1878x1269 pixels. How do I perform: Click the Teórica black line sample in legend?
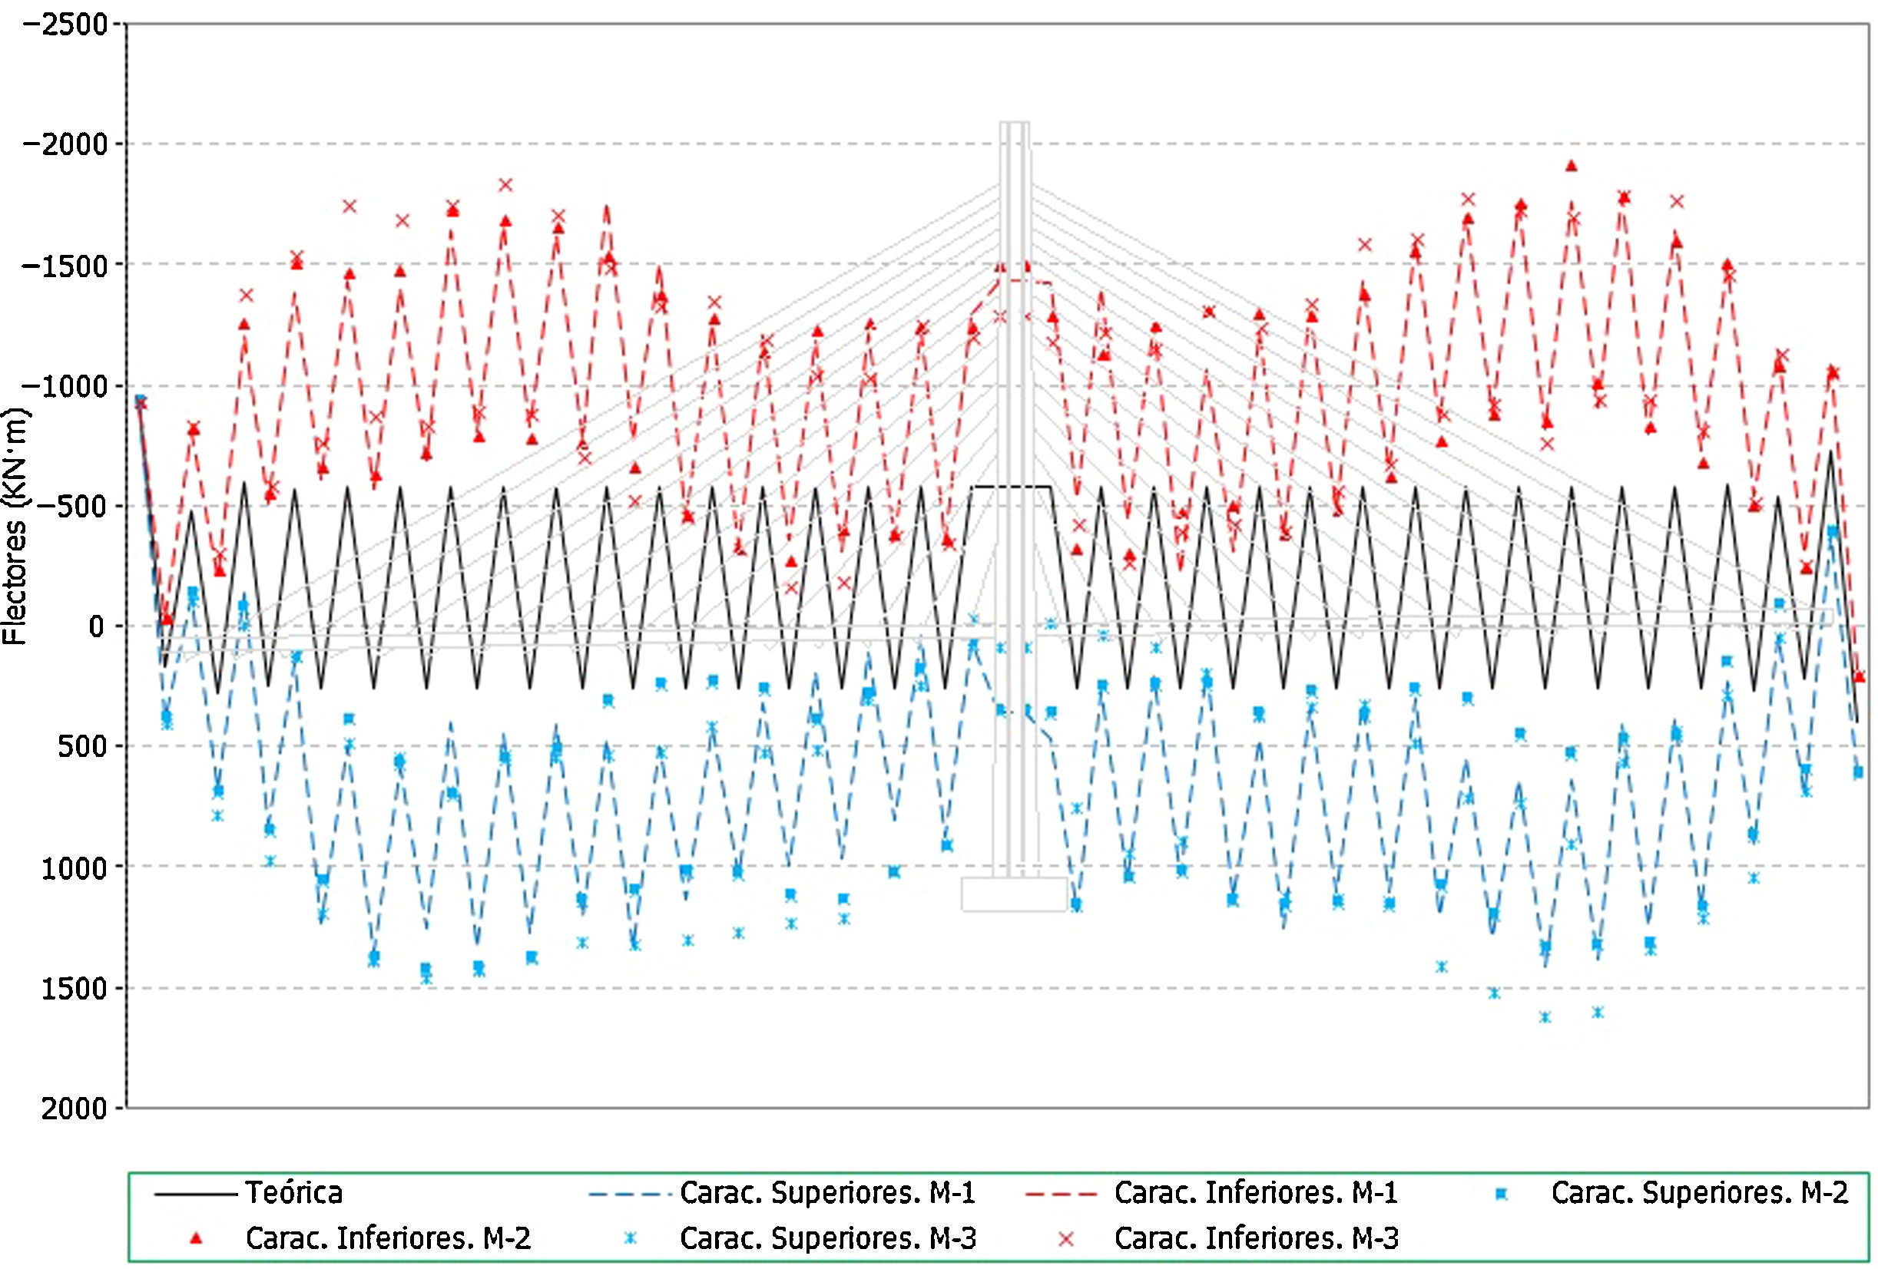tap(195, 1194)
